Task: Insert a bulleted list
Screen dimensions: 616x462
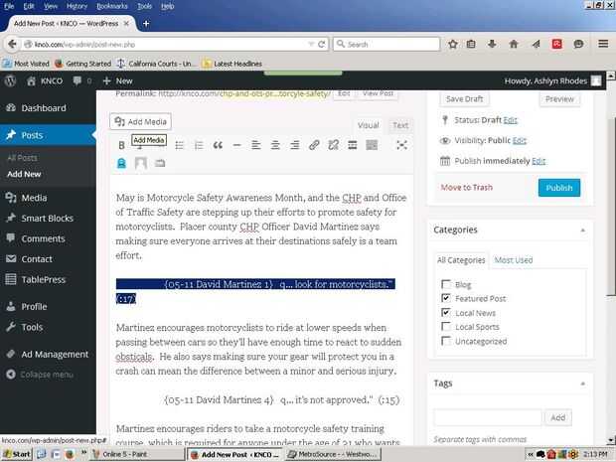Action: click(x=179, y=145)
